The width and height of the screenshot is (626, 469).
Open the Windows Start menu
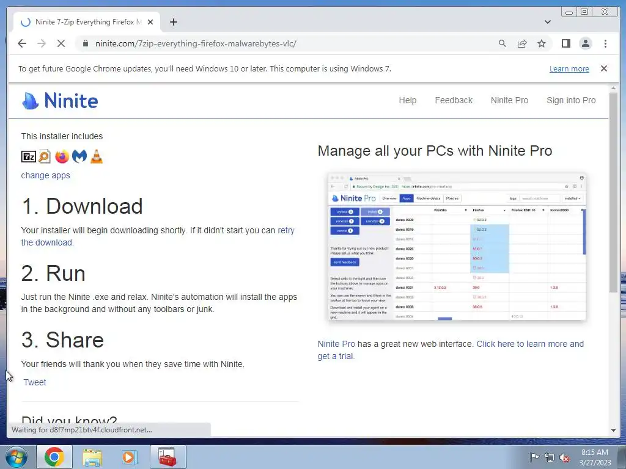(x=17, y=457)
